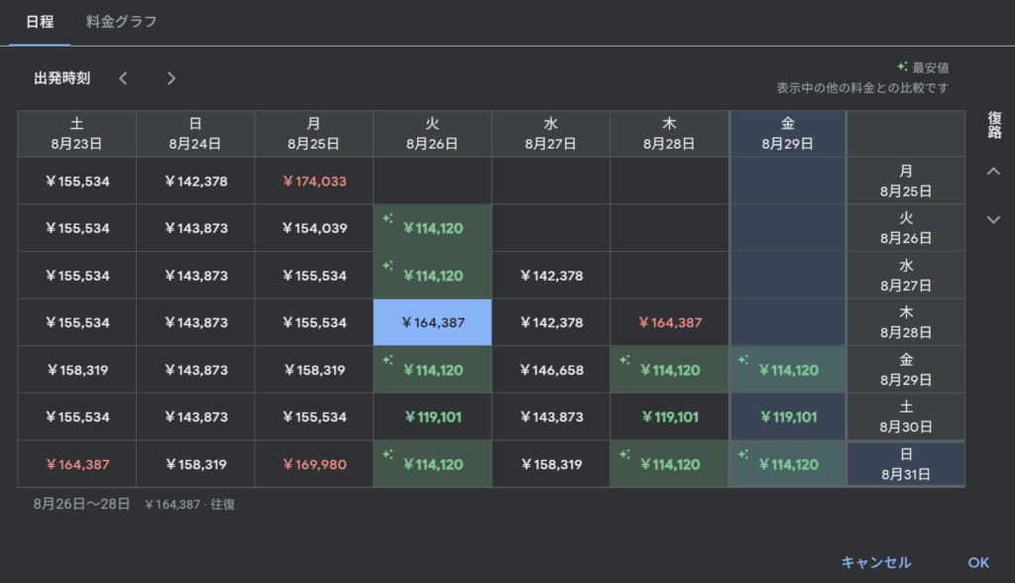The height and width of the screenshot is (583, 1015).
Task: Select the ¥146,658 fare cell
Action: pyautogui.click(x=551, y=370)
